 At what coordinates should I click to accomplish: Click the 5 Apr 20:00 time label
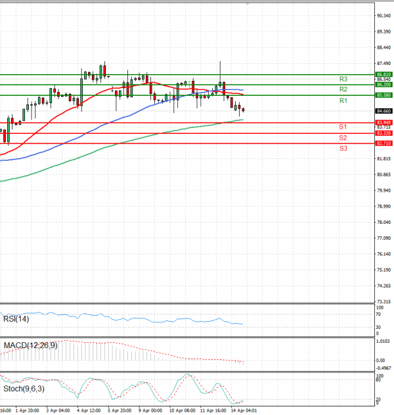click(120, 411)
